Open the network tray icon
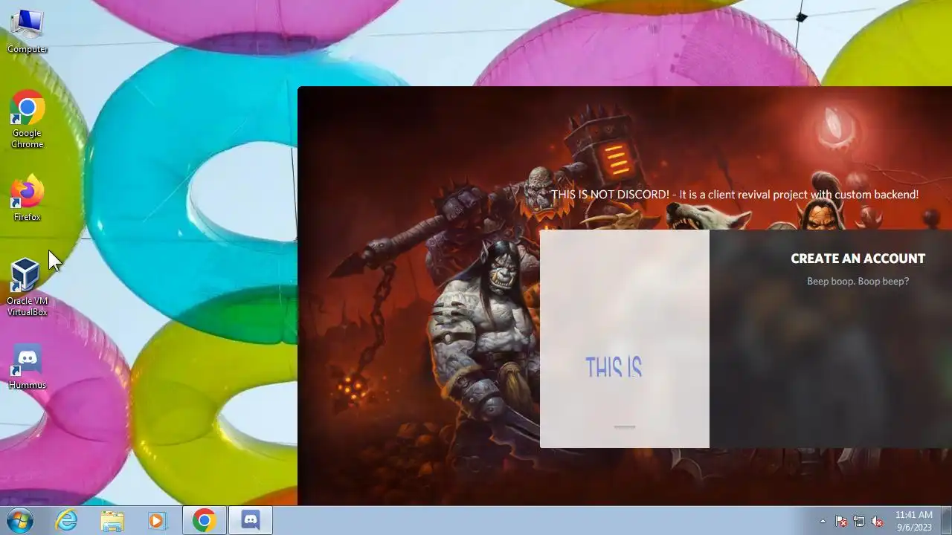This screenshot has width=952, height=535. [859, 521]
